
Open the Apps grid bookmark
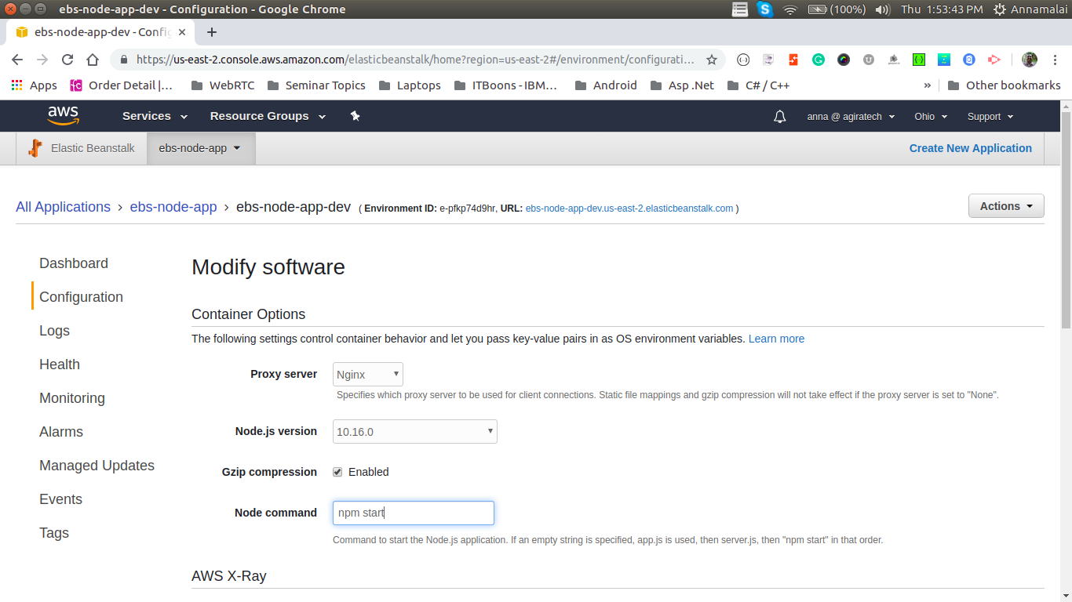pos(34,85)
